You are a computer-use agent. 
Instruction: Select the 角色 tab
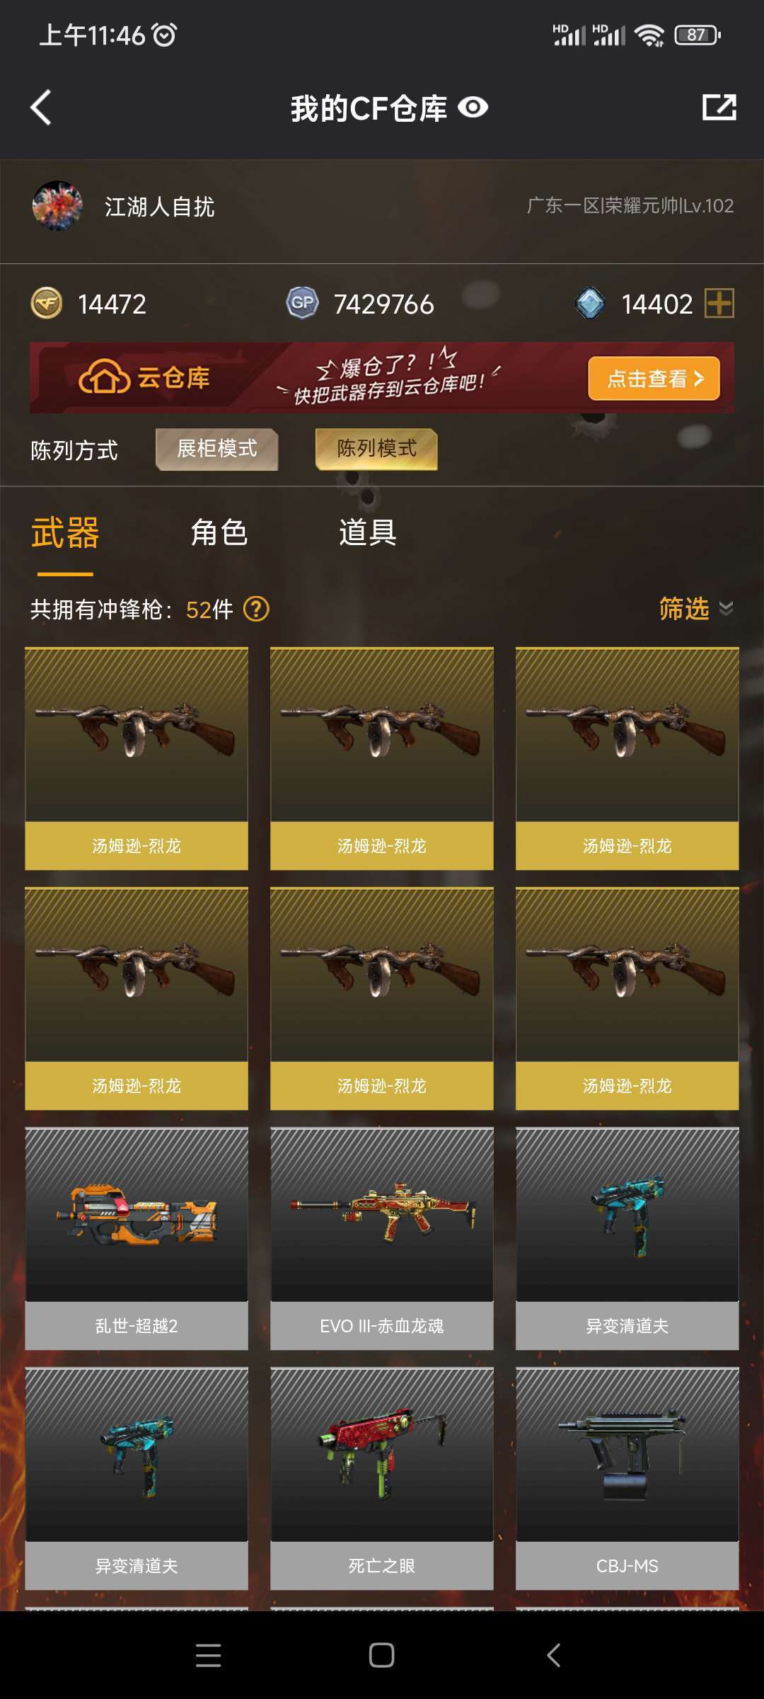click(x=219, y=532)
